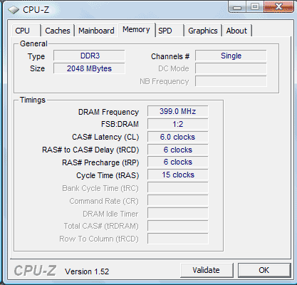Image resolution: width=297 pixels, height=285 pixels.
Task: Show the About tab
Action: (236, 31)
